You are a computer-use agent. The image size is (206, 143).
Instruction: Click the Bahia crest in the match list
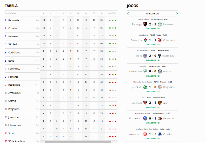145,56
